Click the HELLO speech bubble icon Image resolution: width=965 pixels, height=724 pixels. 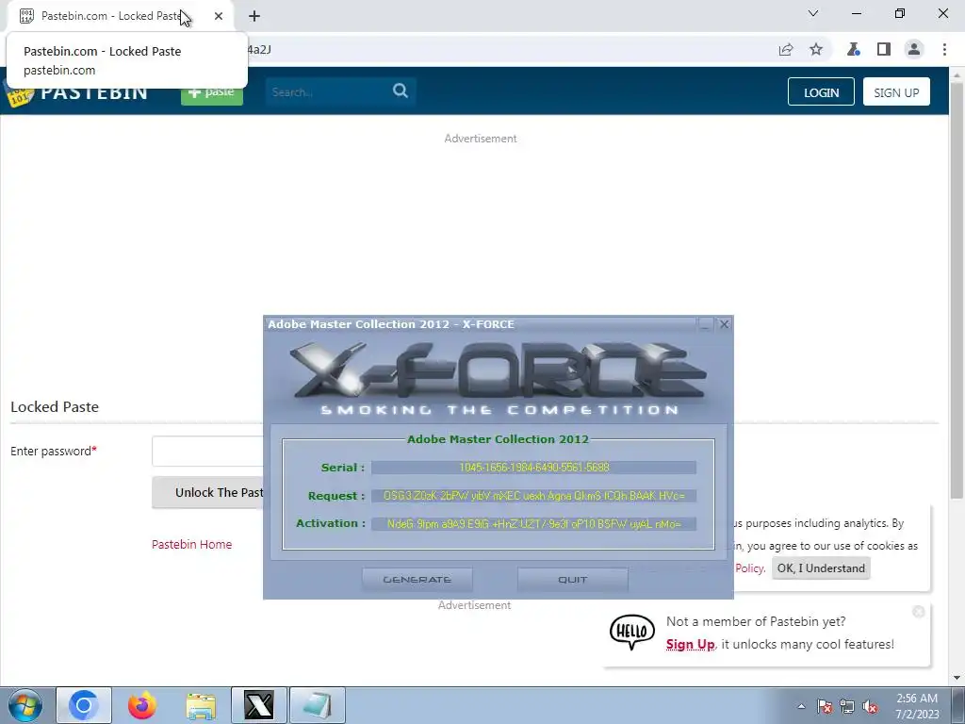[632, 632]
